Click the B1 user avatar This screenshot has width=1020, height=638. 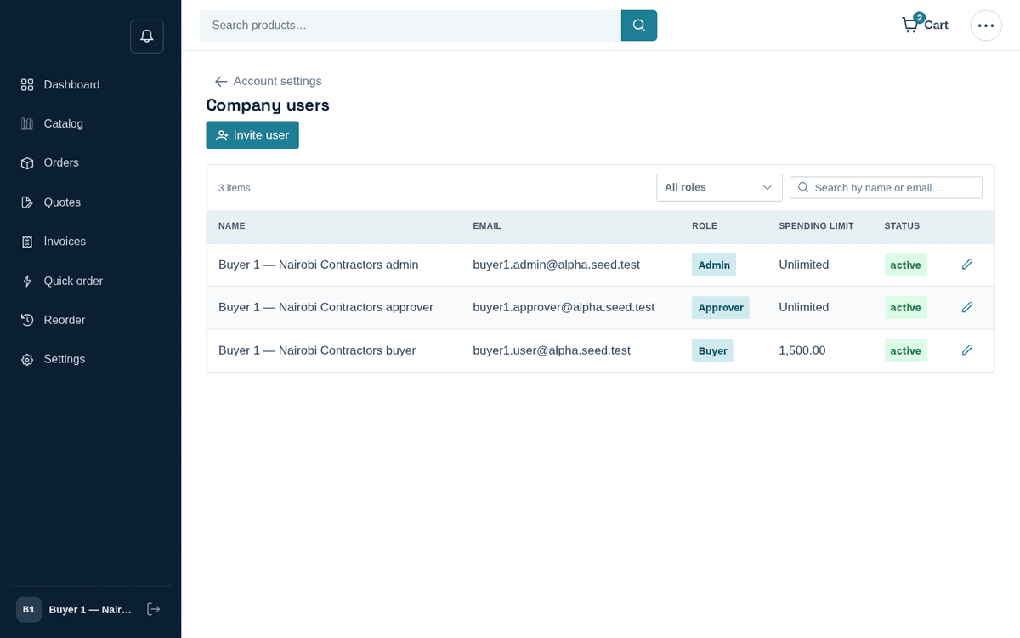(29, 609)
